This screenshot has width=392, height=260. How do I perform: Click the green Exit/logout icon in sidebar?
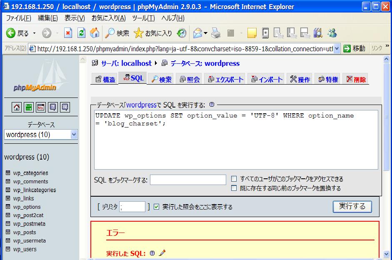[x=28, y=107]
